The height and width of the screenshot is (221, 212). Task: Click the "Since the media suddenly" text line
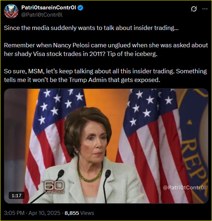point(91,28)
